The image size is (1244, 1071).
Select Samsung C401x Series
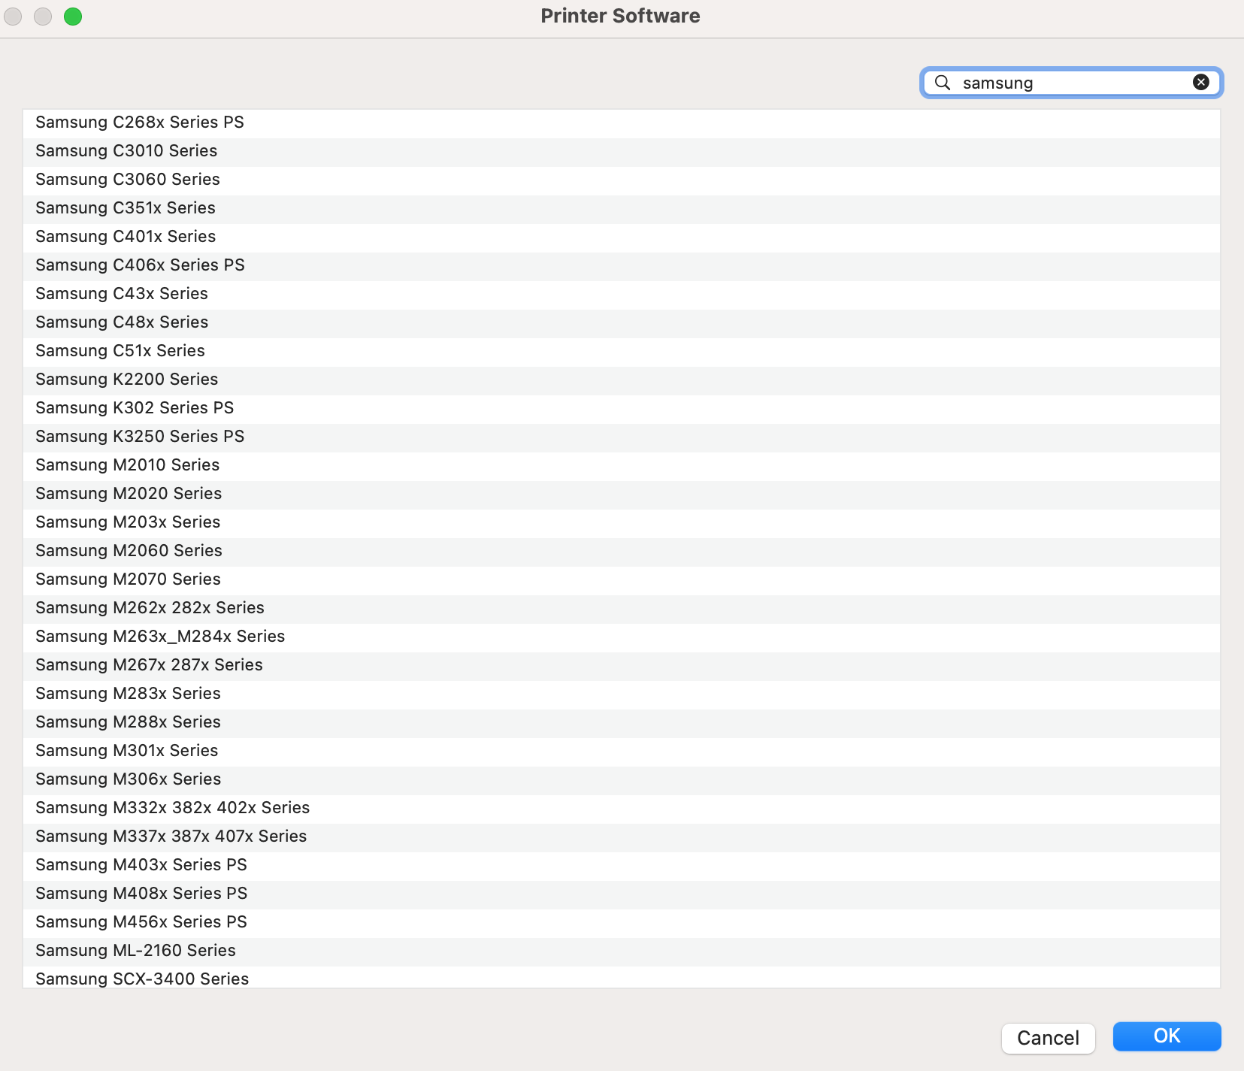click(x=622, y=237)
